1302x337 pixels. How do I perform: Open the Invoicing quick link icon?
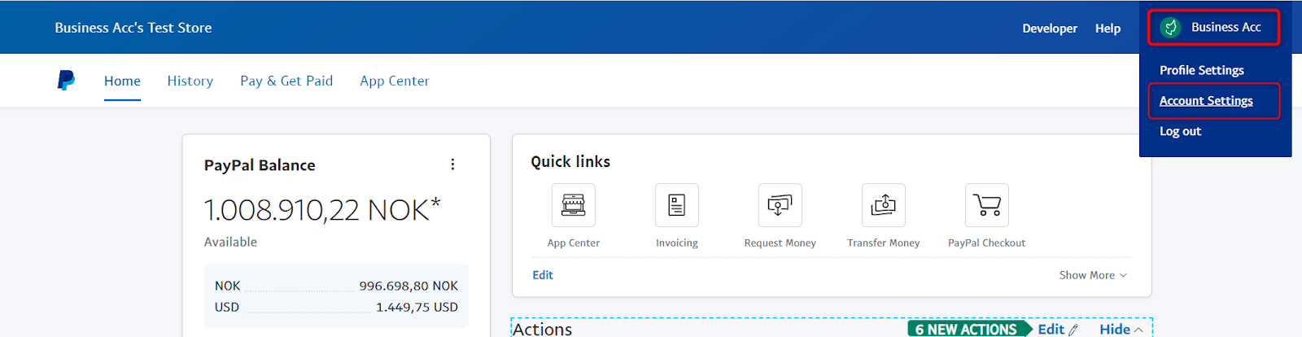click(x=677, y=205)
